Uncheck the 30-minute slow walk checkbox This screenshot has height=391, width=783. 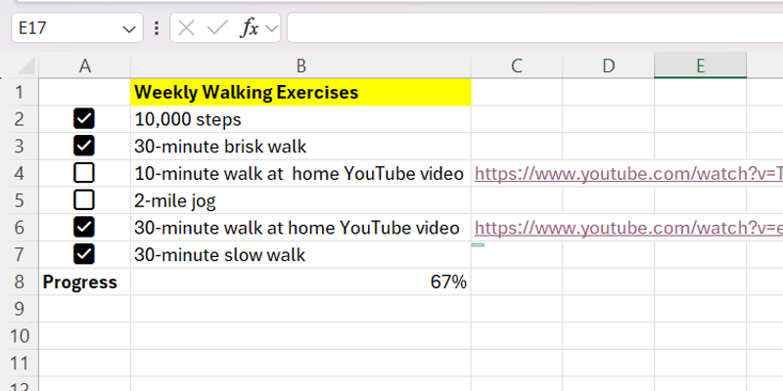pyautogui.click(x=84, y=255)
